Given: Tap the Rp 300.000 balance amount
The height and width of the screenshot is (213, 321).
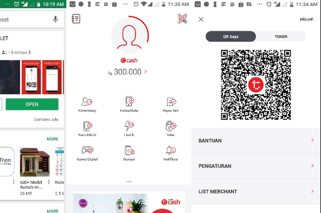Looking at the screenshot, I should (124, 72).
